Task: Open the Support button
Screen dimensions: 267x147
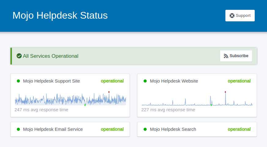Action: (240, 16)
